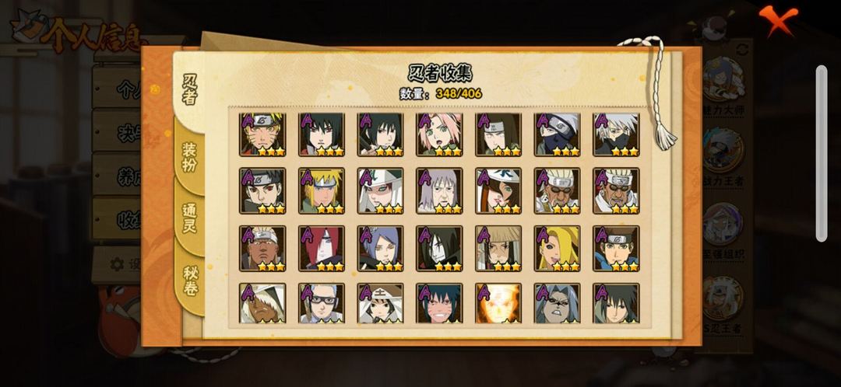Screen dimensions: 841x387
Task: Open the 战力王者 badge icon
Action: click(723, 152)
